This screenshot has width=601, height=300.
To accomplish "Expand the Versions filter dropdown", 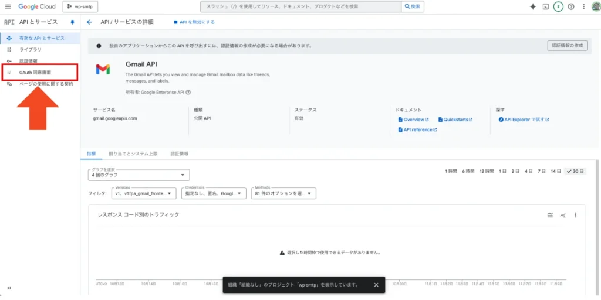I will click(143, 193).
